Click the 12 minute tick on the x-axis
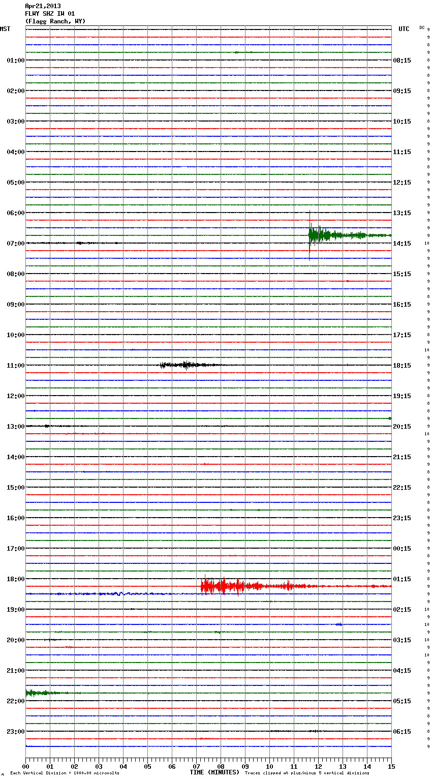Viewport: 432px width, 780px height. coord(318,766)
